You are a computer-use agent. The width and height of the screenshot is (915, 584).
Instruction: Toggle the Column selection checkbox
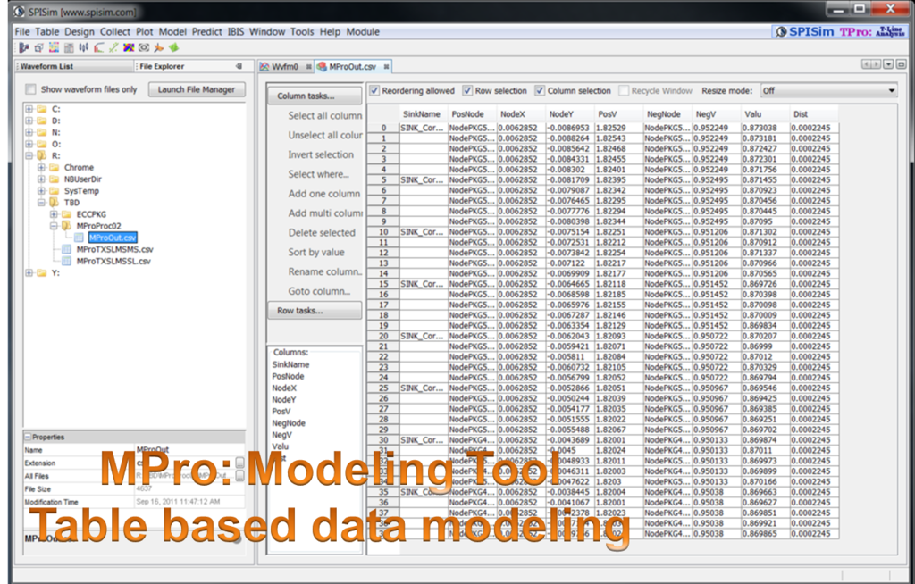point(541,91)
